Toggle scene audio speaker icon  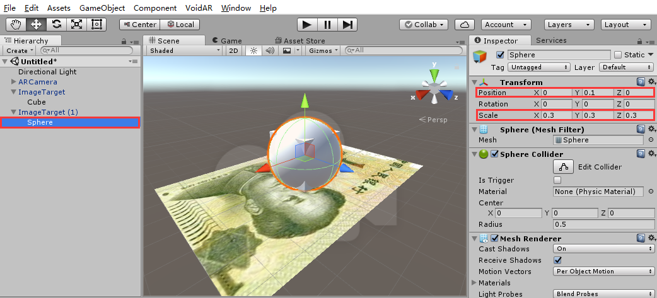(x=270, y=50)
